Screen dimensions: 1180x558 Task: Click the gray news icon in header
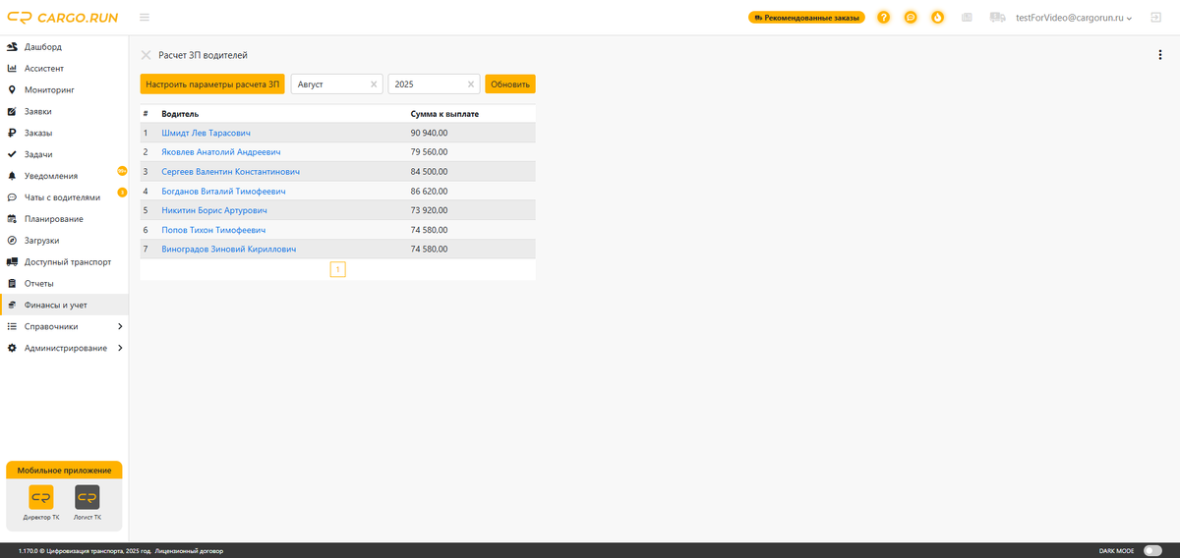click(x=967, y=18)
